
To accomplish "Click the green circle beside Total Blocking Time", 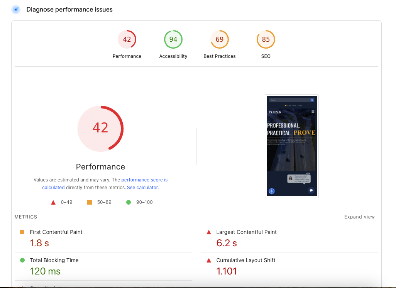I will click(x=22, y=260).
